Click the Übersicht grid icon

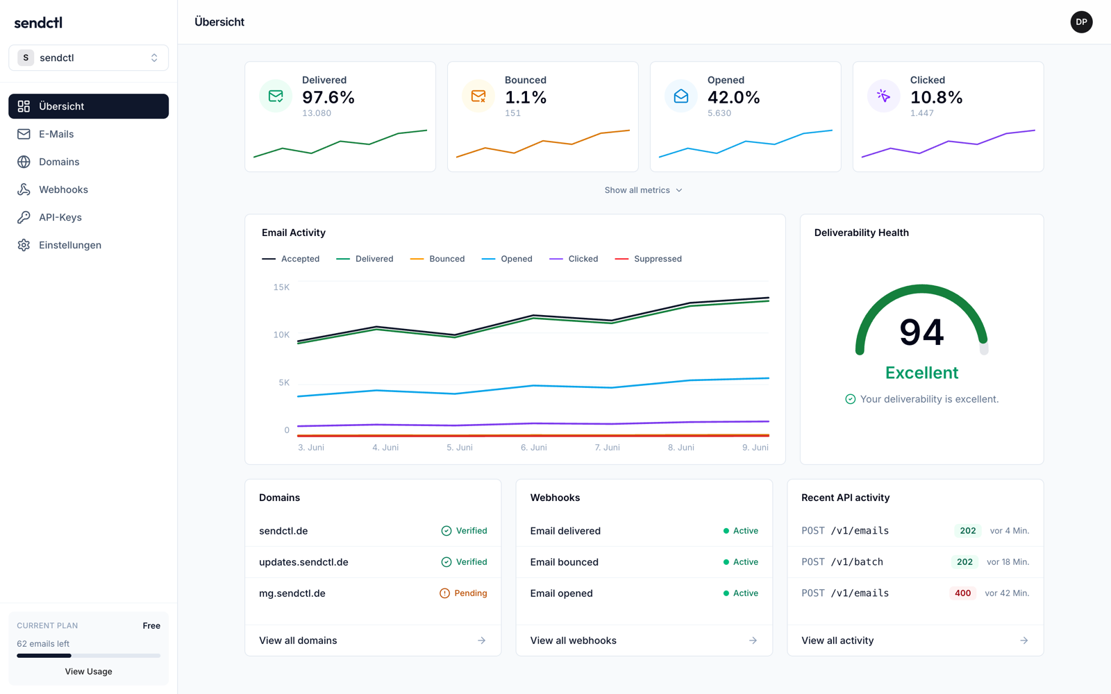coord(24,106)
